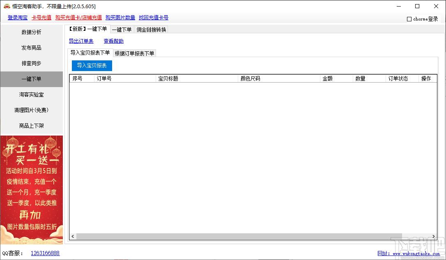This screenshot has width=446, height=260.
Task: Open the 登录淘宝 link
Action: click(18, 18)
